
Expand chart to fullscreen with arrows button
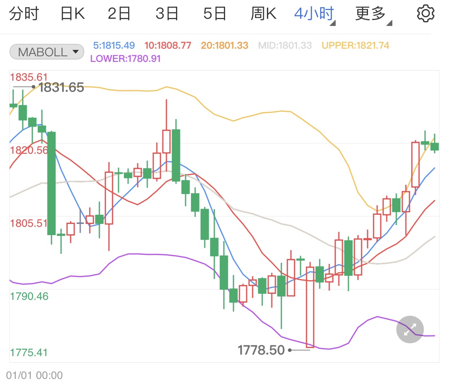tap(410, 329)
